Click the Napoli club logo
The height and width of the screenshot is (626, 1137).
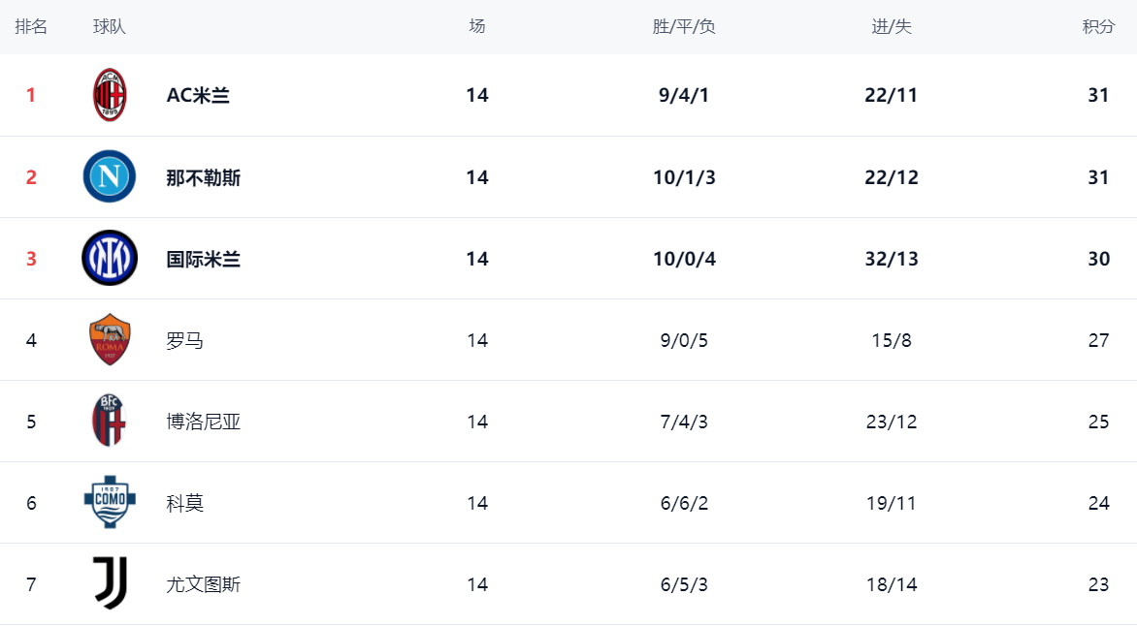click(110, 176)
